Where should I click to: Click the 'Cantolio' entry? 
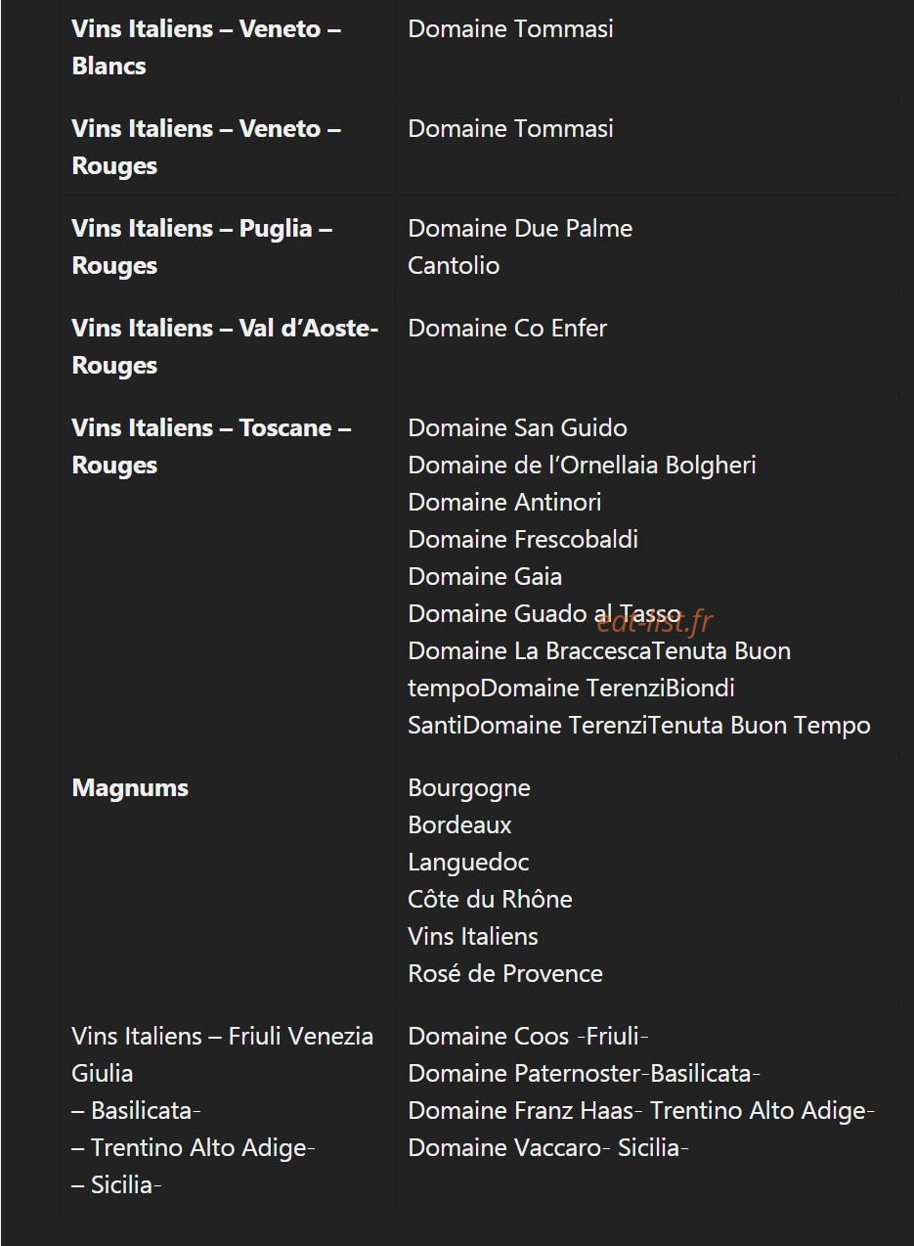coord(454,266)
